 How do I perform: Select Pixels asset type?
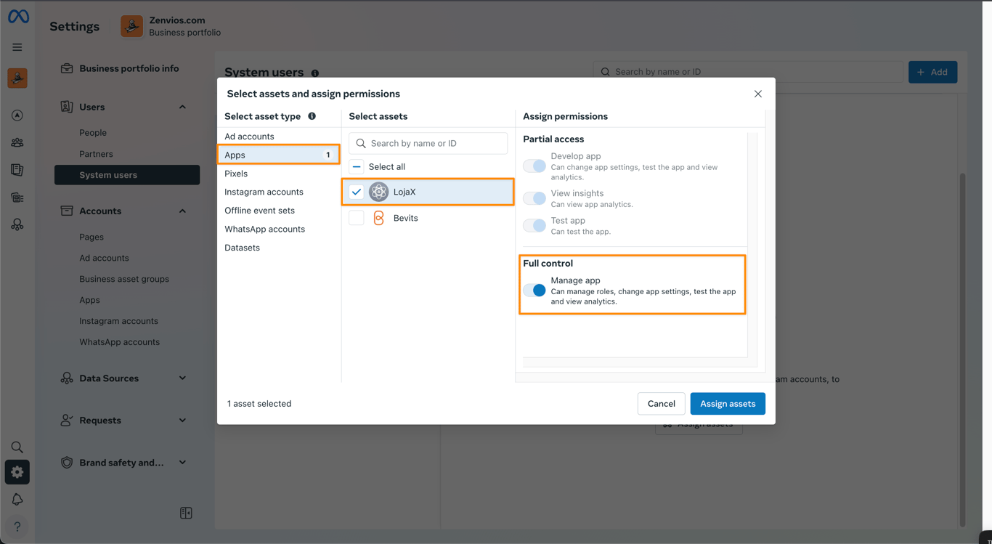click(x=236, y=174)
